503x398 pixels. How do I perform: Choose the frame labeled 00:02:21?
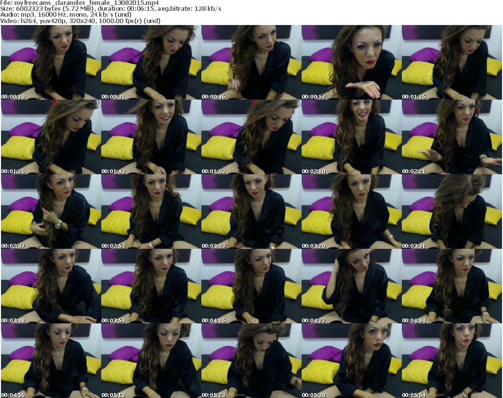click(452, 137)
